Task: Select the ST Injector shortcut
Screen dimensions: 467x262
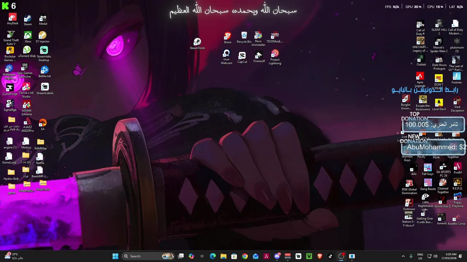Action: [43, 37]
